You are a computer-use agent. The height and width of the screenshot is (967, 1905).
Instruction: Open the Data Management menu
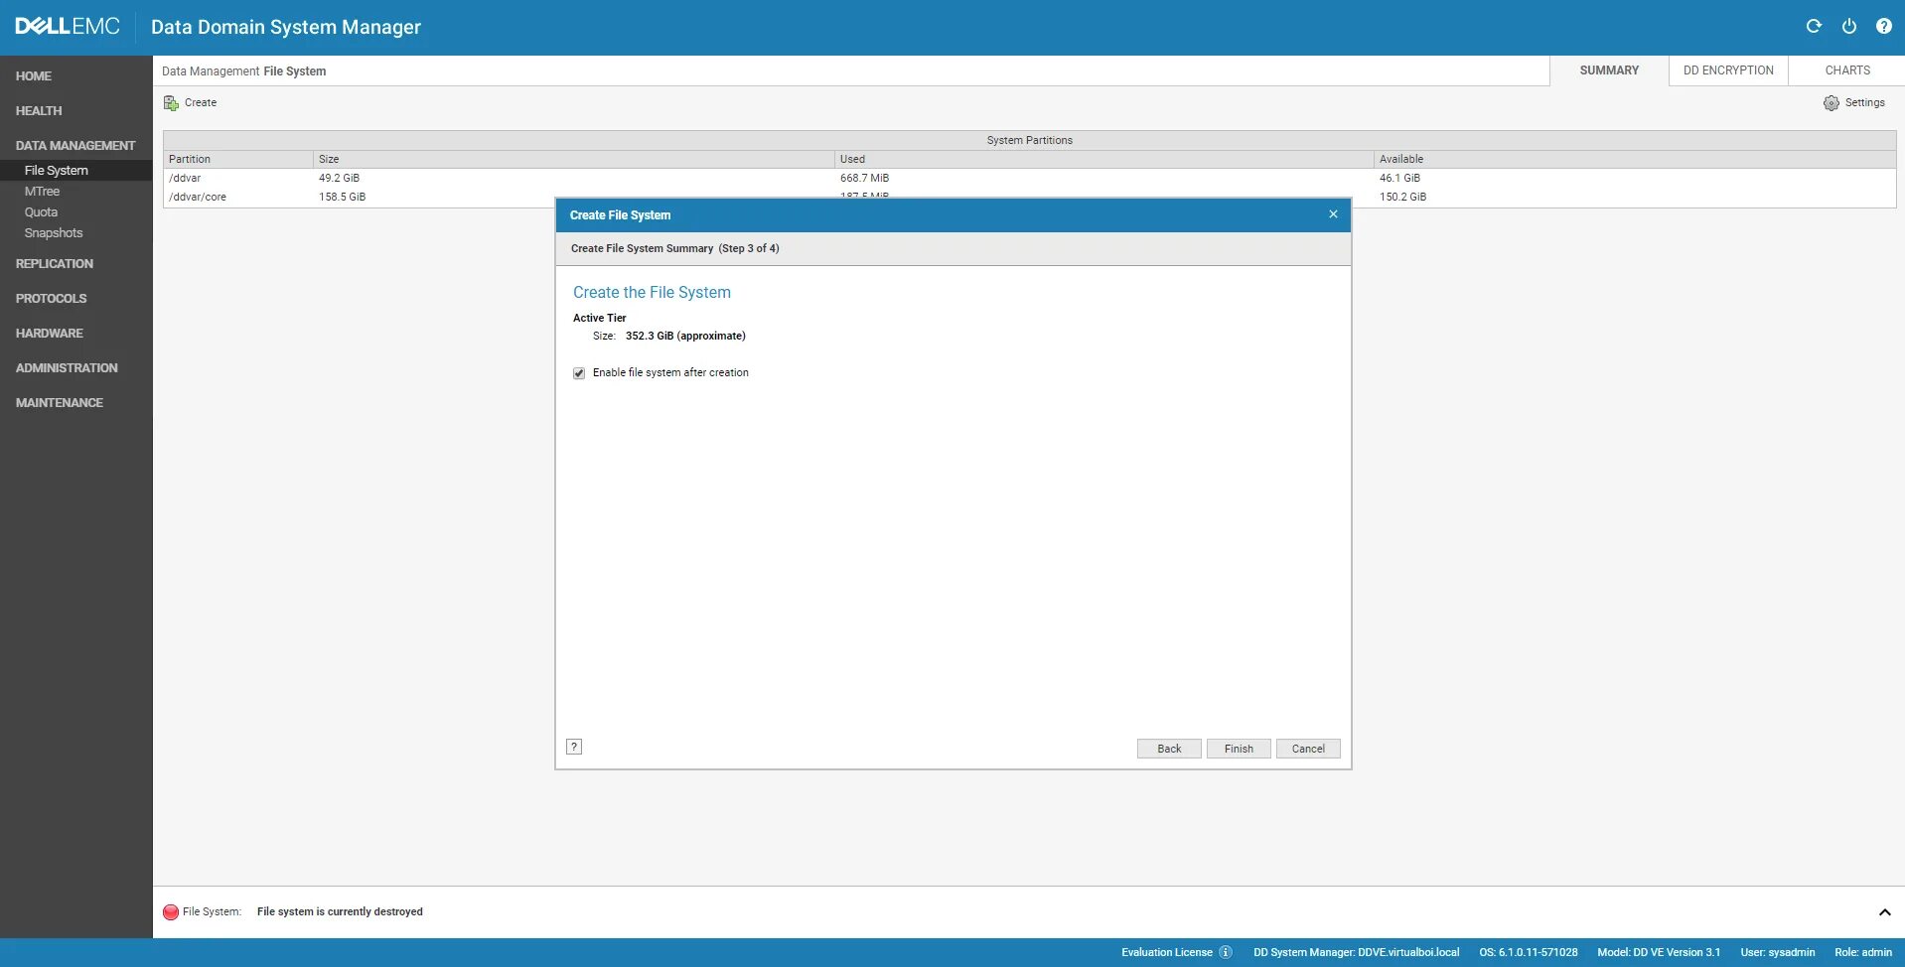(x=75, y=145)
